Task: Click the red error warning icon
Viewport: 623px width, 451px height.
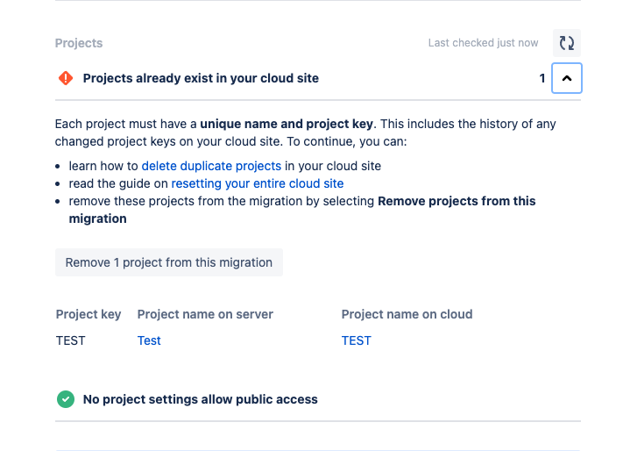Action: coord(66,78)
